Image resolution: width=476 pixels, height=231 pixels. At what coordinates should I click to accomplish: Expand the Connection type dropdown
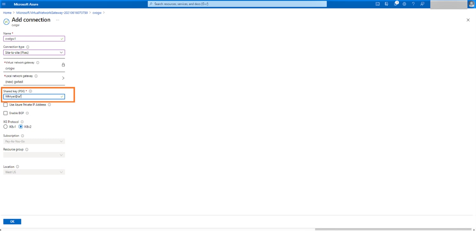click(x=34, y=53)
